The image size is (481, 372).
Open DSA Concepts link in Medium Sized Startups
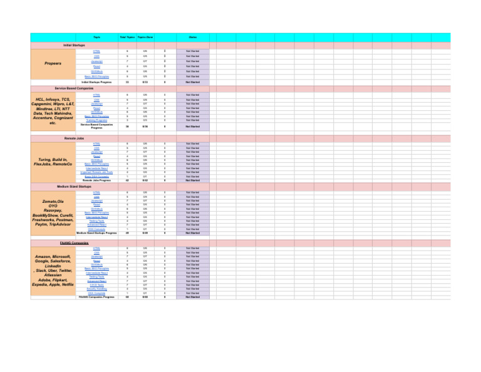pyautogui.click(x=96, y=229)
